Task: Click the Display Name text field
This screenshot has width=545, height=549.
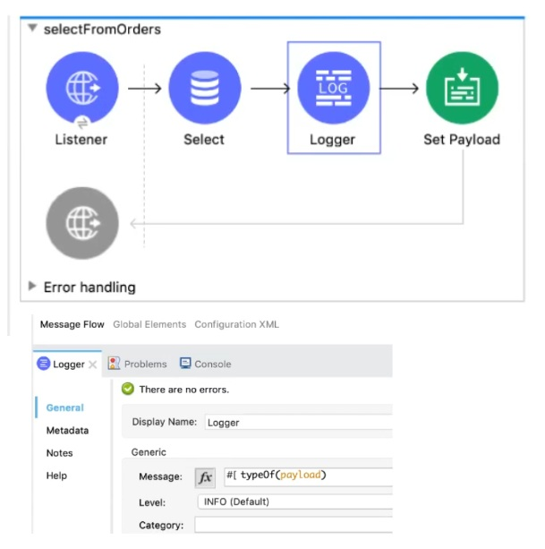Action: pyautogui.click(x=295, y=422)
